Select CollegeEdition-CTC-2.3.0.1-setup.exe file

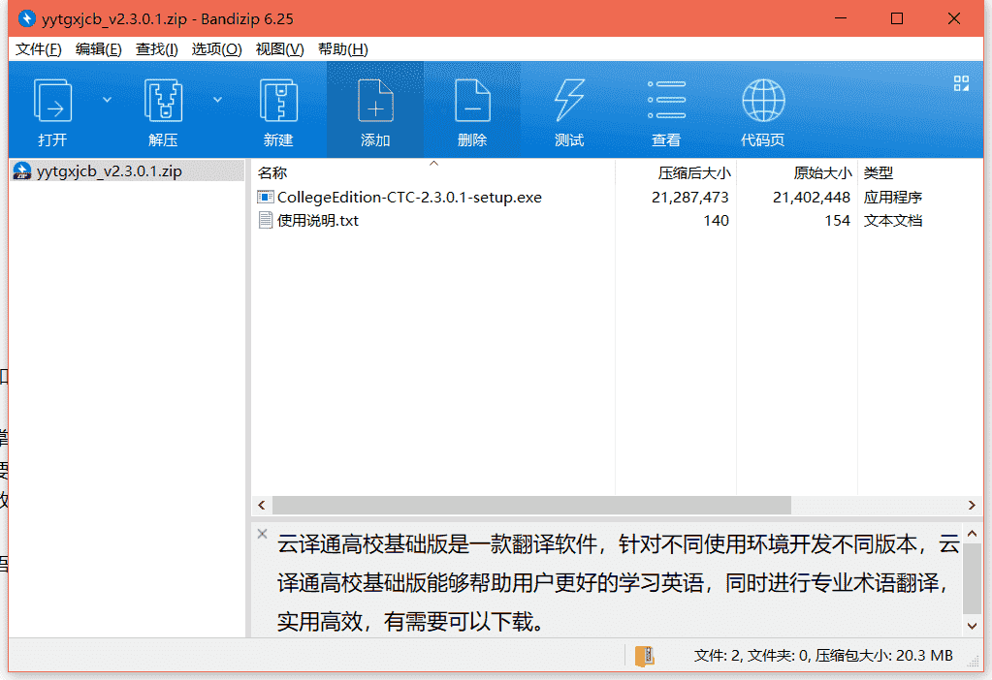coord(409,198)
